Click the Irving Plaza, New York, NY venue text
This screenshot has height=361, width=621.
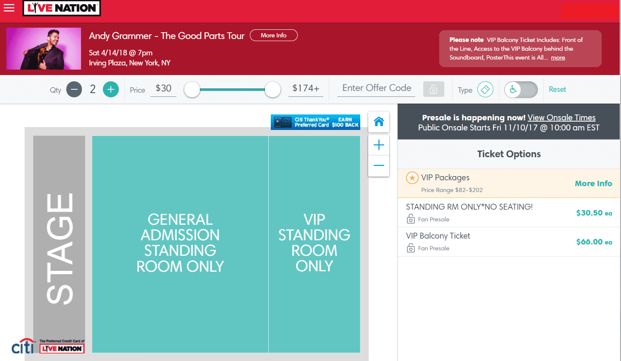tap(130, 63)
